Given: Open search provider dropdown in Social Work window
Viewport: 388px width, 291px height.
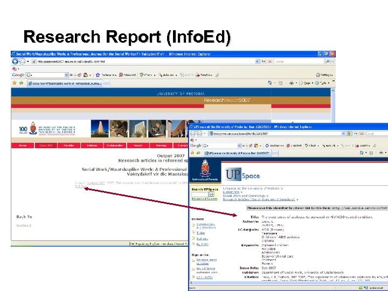Looking at the screenshot, I should [332, 61].
